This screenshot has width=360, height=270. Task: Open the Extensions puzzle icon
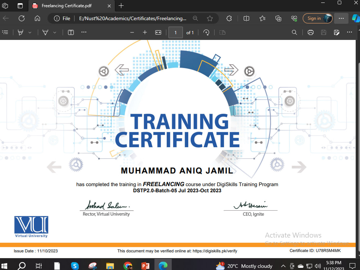click(229, 18)
